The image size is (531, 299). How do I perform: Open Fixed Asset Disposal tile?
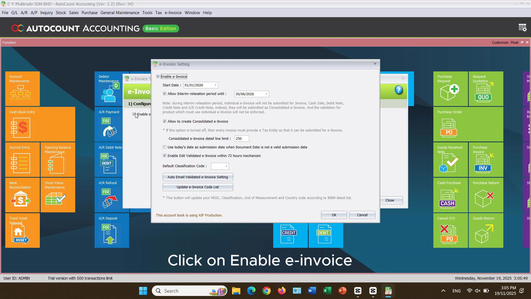tap(22, 231)
